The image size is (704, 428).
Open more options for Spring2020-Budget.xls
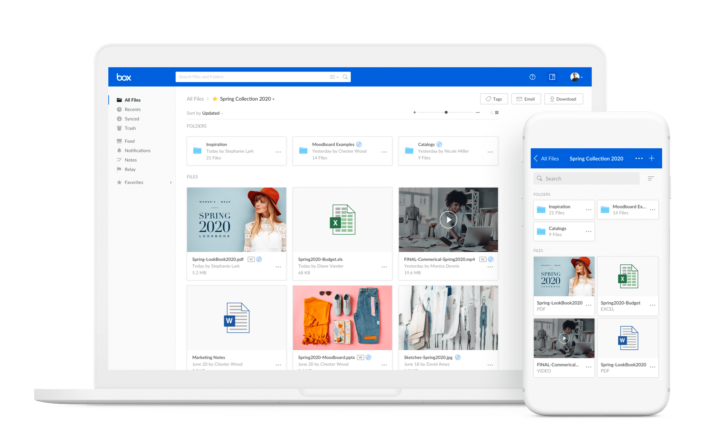click(384, 267)
